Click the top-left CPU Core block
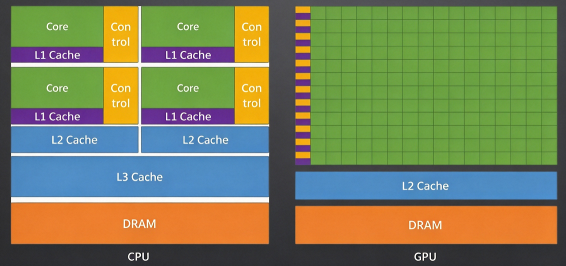This screenshot has width=566, height=266. coord(57,26)
